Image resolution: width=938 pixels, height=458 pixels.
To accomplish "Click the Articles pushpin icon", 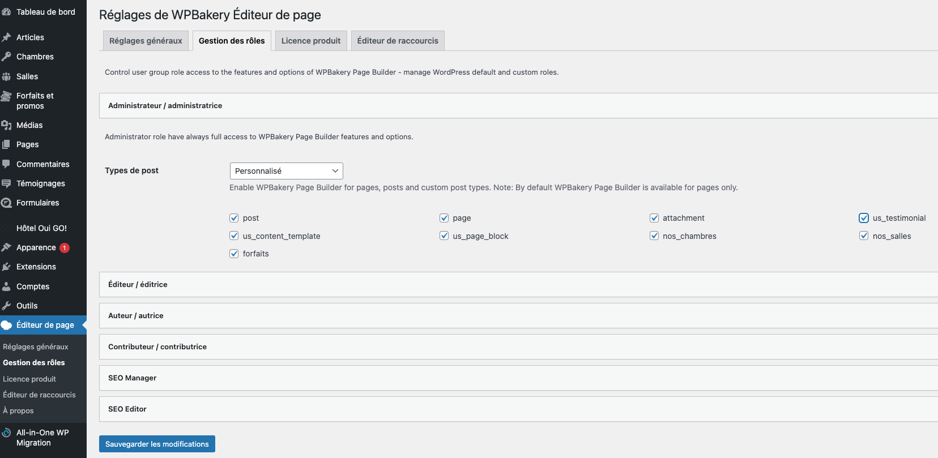I will pyautogui.click(x=6, y=37).
